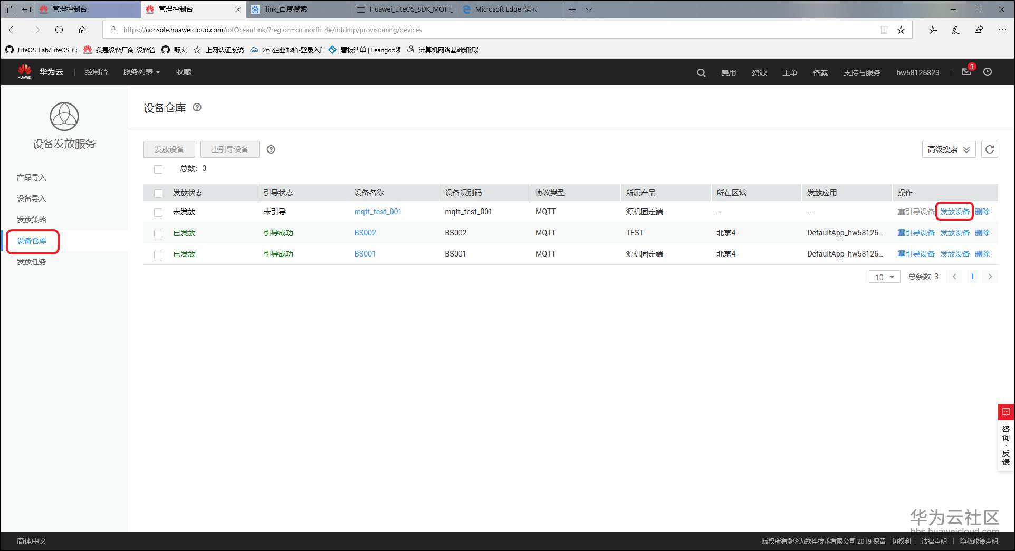
Task: Expand the 服务列表 dropdown
Action: point(141,72)
